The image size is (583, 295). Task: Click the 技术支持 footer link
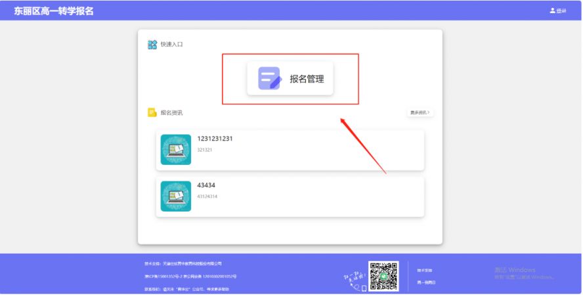coord(424,271)
